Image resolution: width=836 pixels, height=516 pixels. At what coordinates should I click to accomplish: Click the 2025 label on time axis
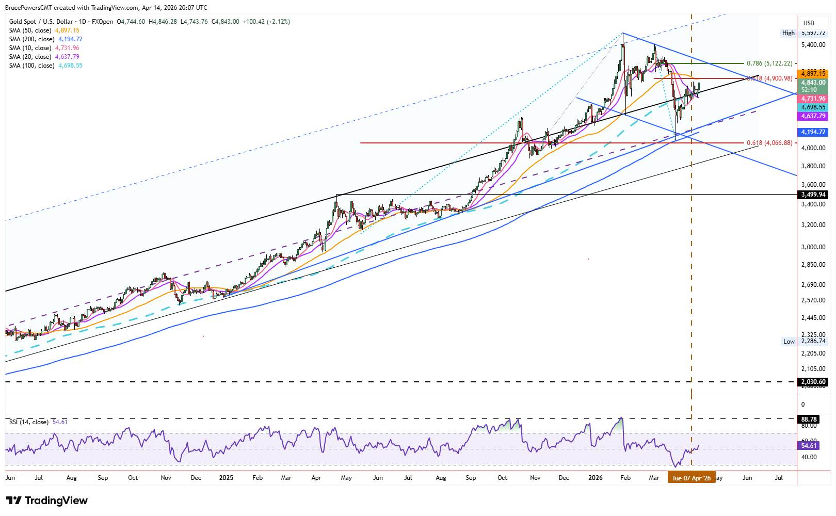pyautogui.click(x=226, y=478)
